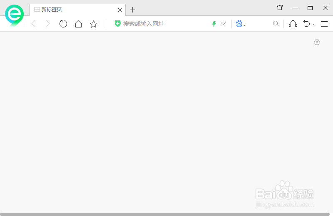333x216 pixels.
Task: Minimize the browser window
Action: tap(295, 8)
